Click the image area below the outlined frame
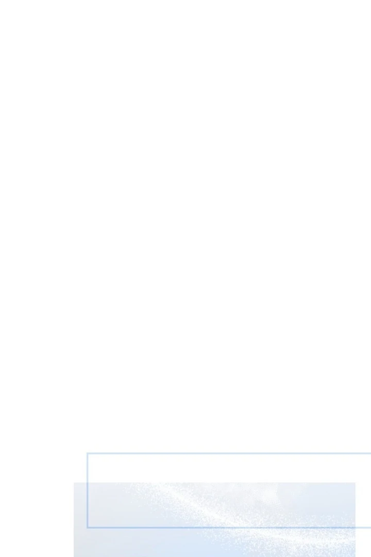The width and height of the screenshot is (371, 557). (214, 543)
